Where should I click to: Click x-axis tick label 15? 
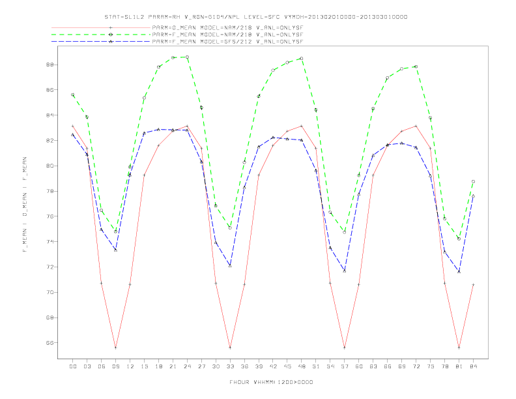(145, 366)
